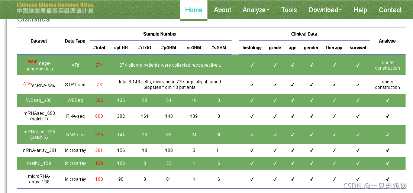Open the Image-genomic data dataset
Viewport: 413px width, 193px height.
(x=39, y=66)
